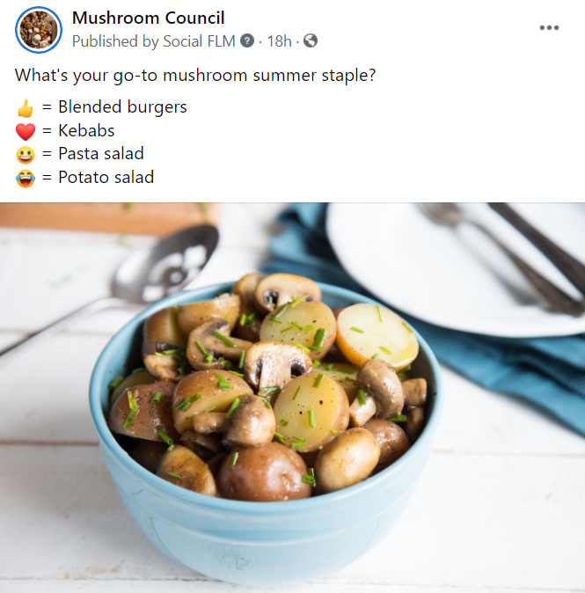The width and height of the screenshot is (585, 593).
Task: Open the mushroom potato salad photo
Action: point(292,398)
